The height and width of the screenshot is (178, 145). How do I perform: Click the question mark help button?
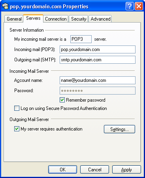point(130,6)
